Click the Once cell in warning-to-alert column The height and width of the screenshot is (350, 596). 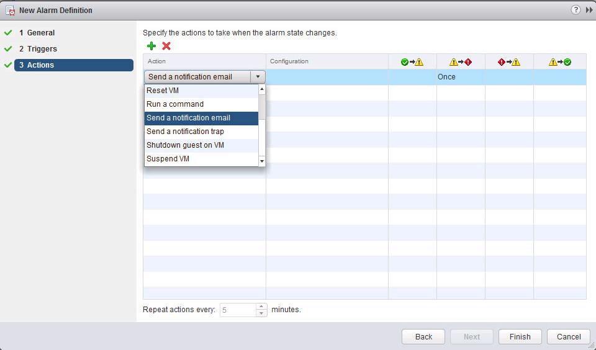click(x=461, y=77)
